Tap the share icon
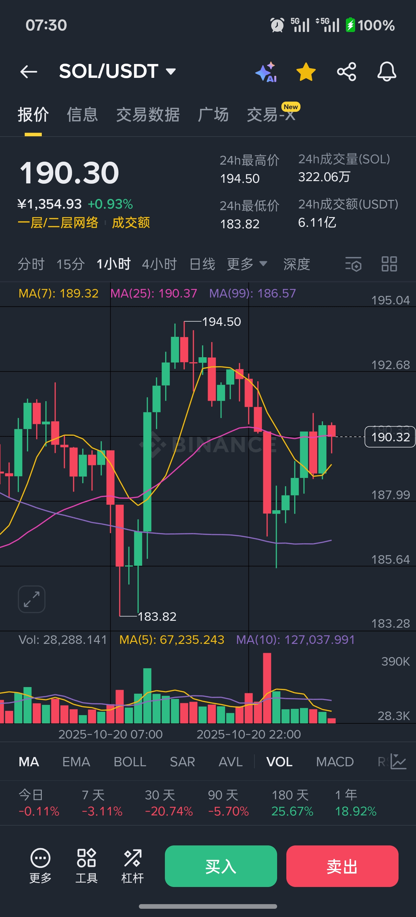 coord(346,72)
